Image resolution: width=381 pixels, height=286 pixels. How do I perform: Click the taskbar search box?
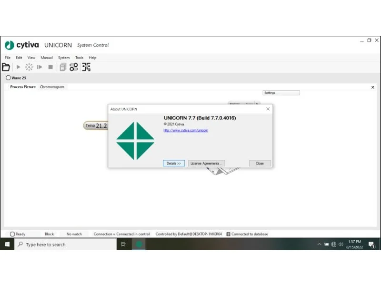click(66, 244)
